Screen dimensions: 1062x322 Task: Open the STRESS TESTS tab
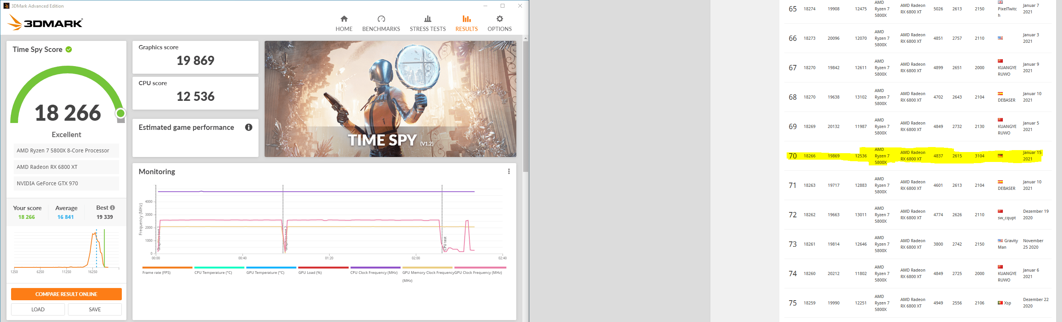(x=428, y=24)
